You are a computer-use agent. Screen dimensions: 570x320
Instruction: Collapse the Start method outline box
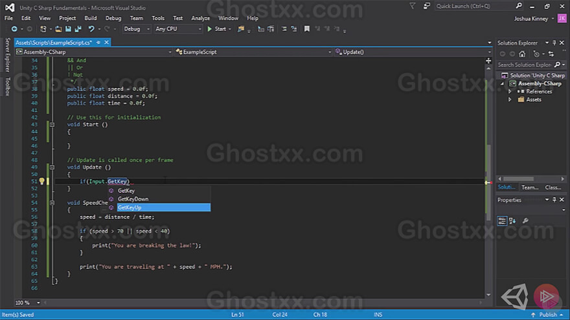pos(52,124)
